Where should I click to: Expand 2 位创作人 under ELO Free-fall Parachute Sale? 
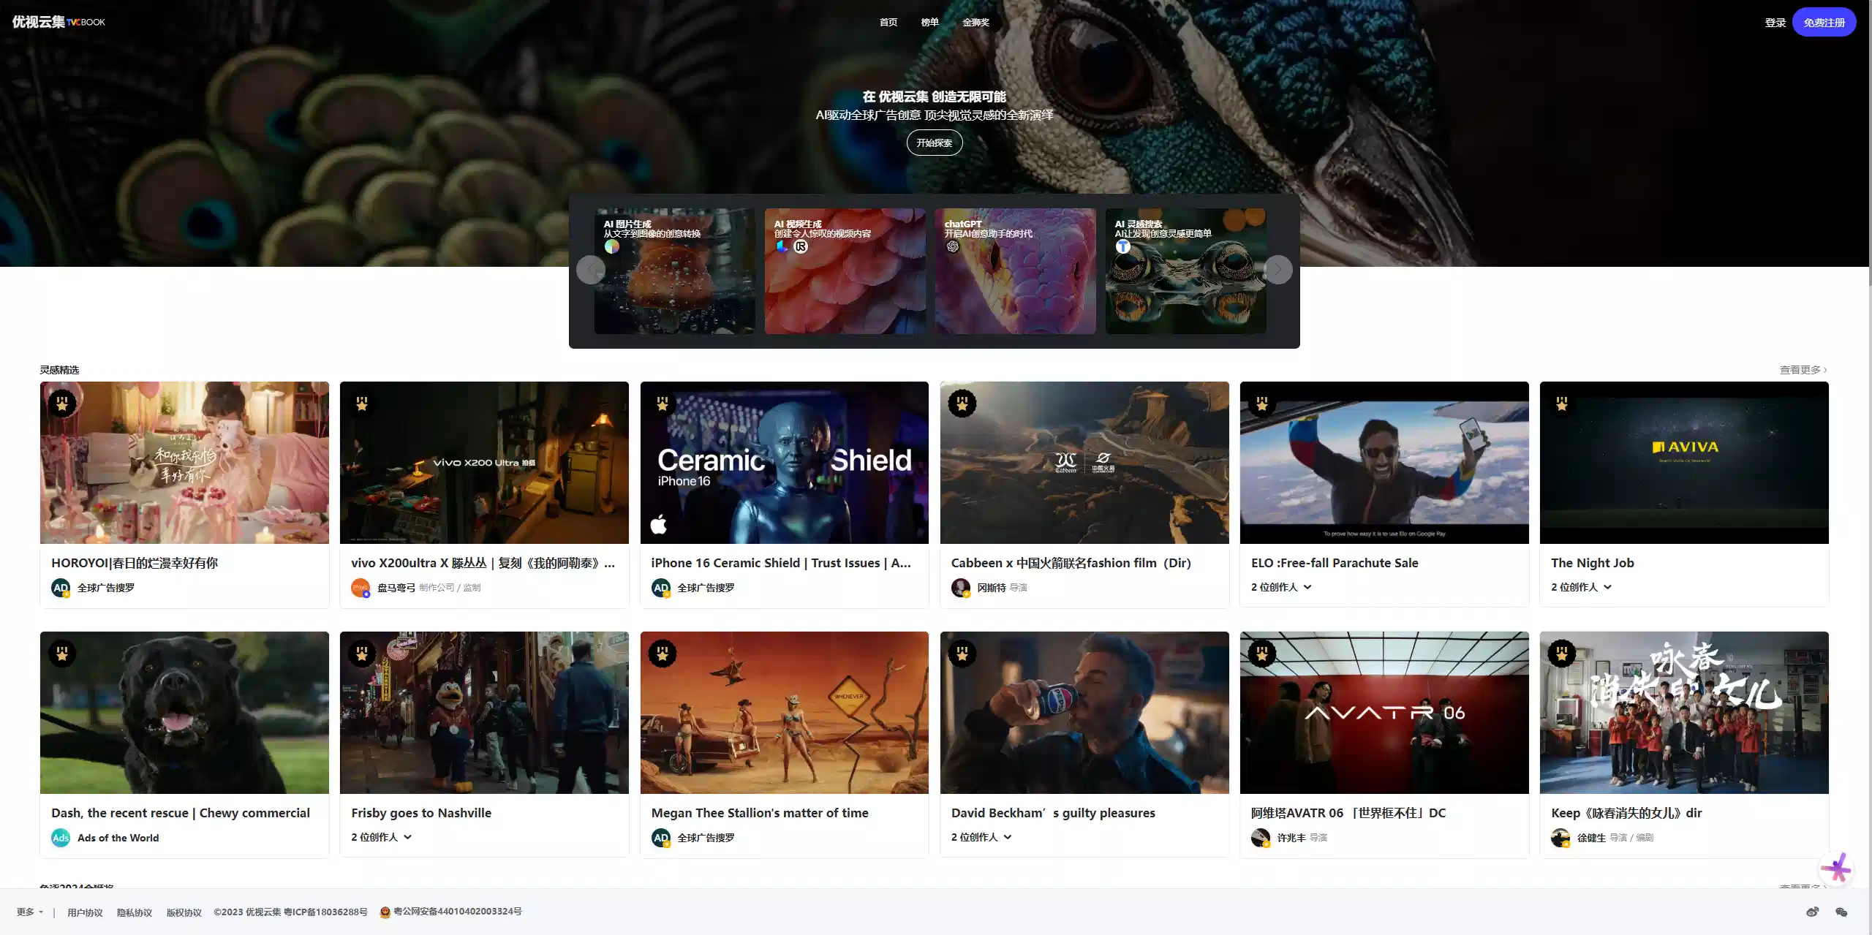(1281, 587)
